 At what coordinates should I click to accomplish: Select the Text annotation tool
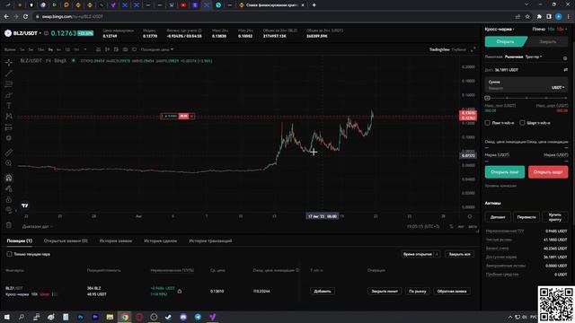pyautogui.click(x=9, y=106)
